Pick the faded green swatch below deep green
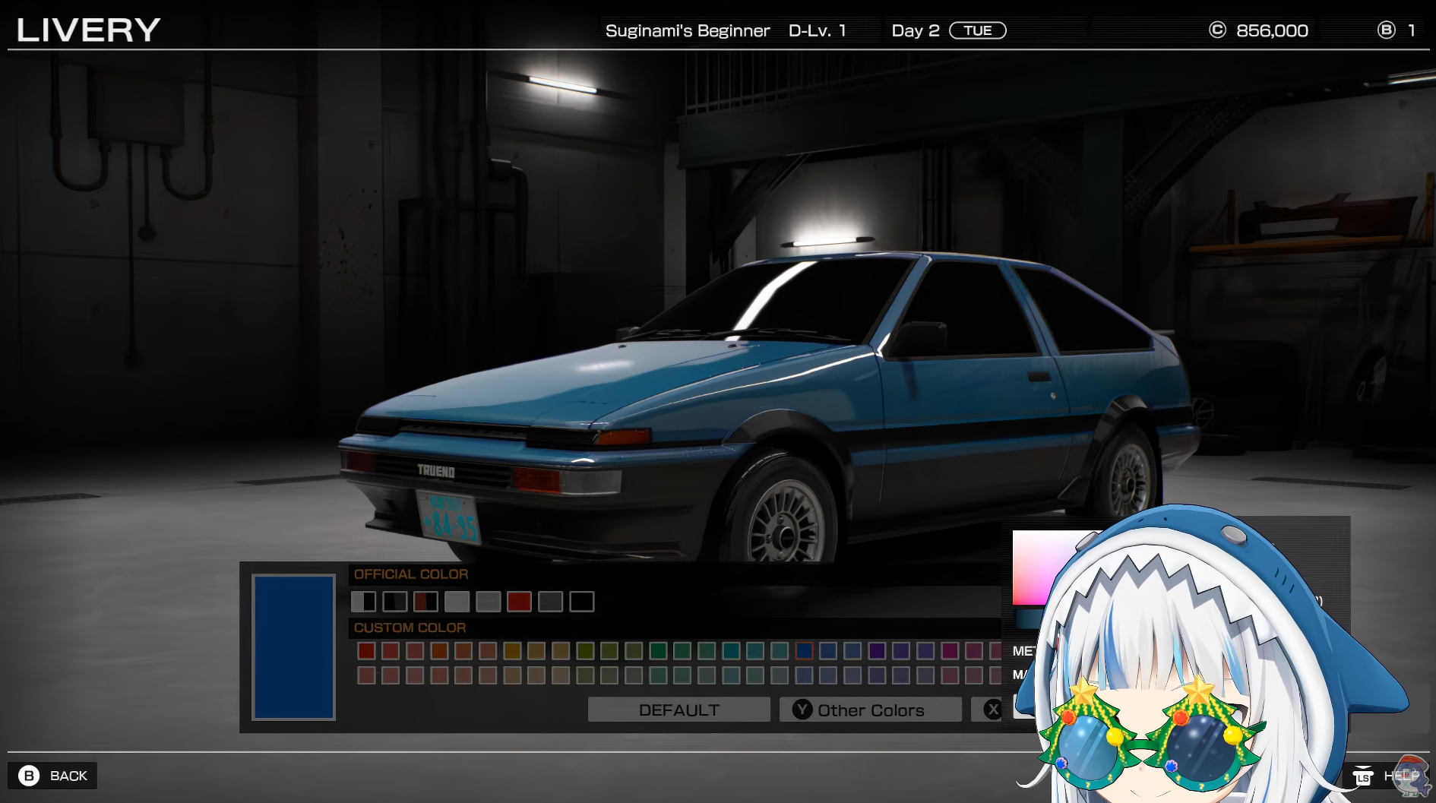The width and height of the screenshot is (1436, 803). pos(658,675)
